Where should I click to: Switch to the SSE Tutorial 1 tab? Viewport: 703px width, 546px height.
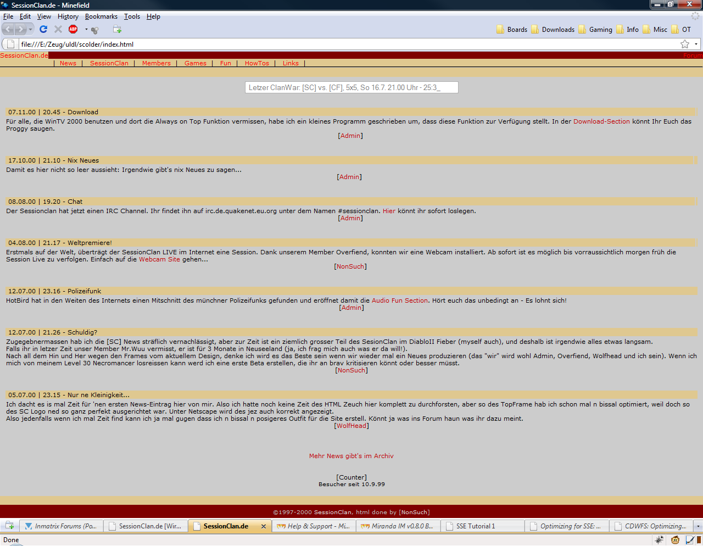coord(476,526)
